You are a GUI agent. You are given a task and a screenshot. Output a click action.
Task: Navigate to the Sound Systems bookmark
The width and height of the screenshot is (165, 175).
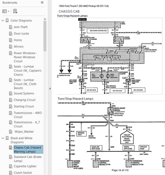point(24,93)
